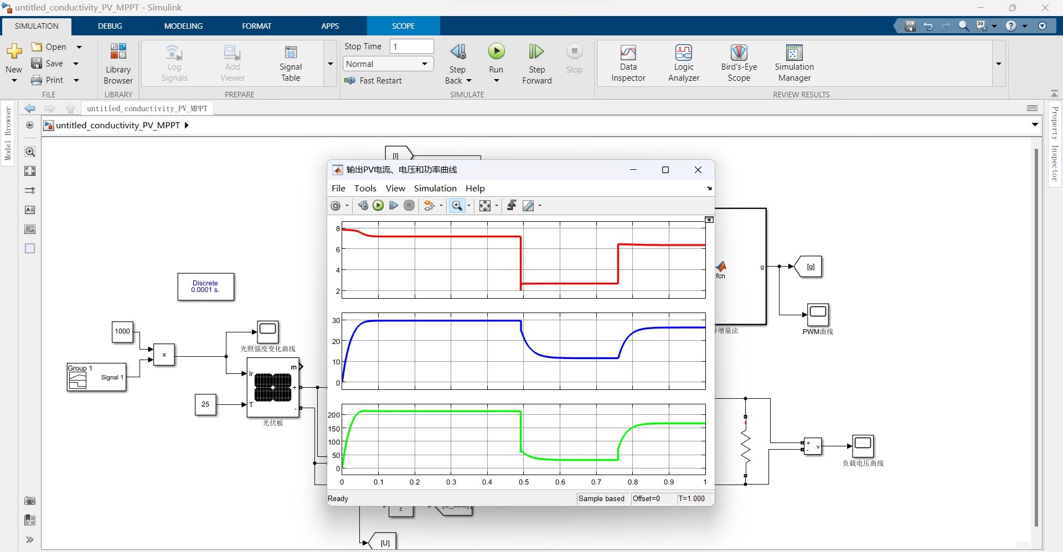Screen dimensions: 1063x552
Task: Click Annotation text icon in palette
Action: [x=30, y=210]
